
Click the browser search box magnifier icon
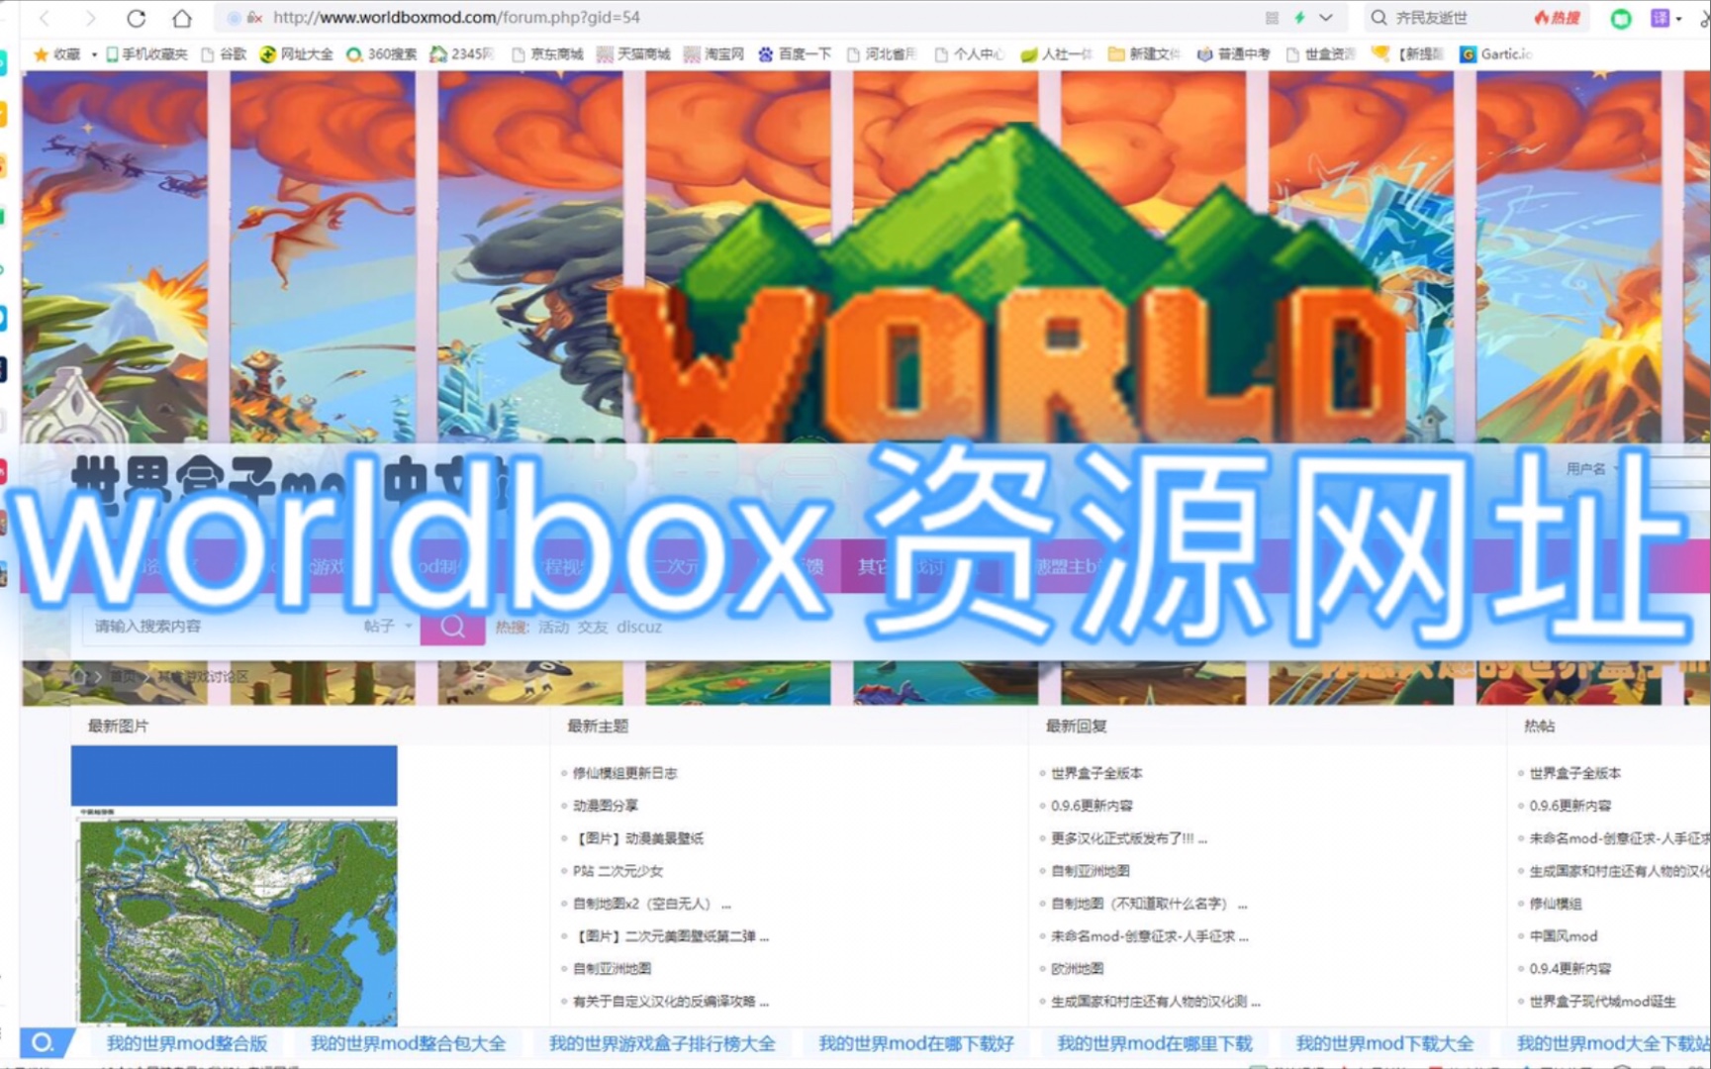coord(1378,18)
